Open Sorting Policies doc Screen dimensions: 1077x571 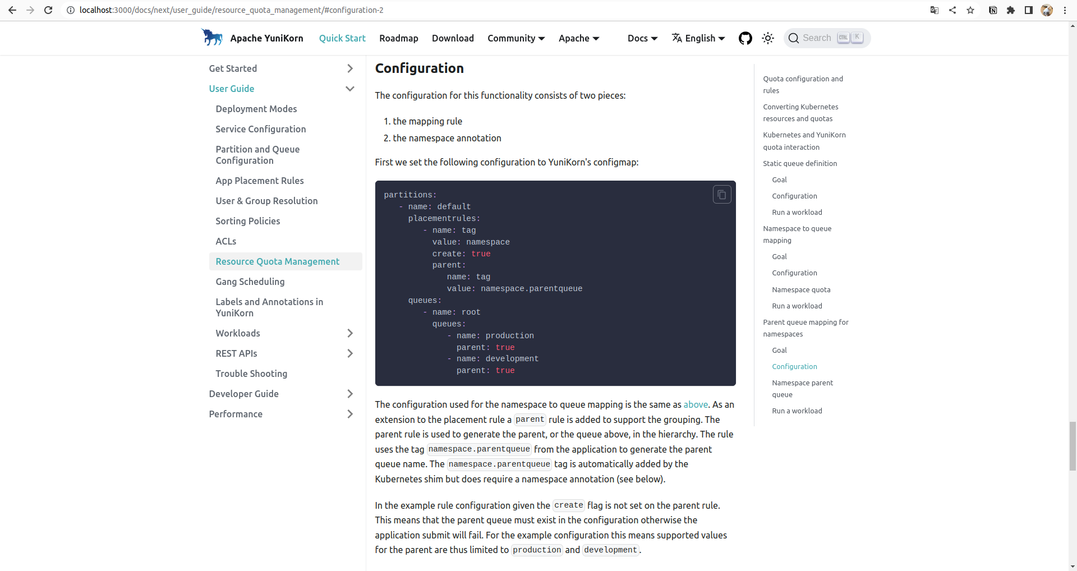(x=248, y=221)
